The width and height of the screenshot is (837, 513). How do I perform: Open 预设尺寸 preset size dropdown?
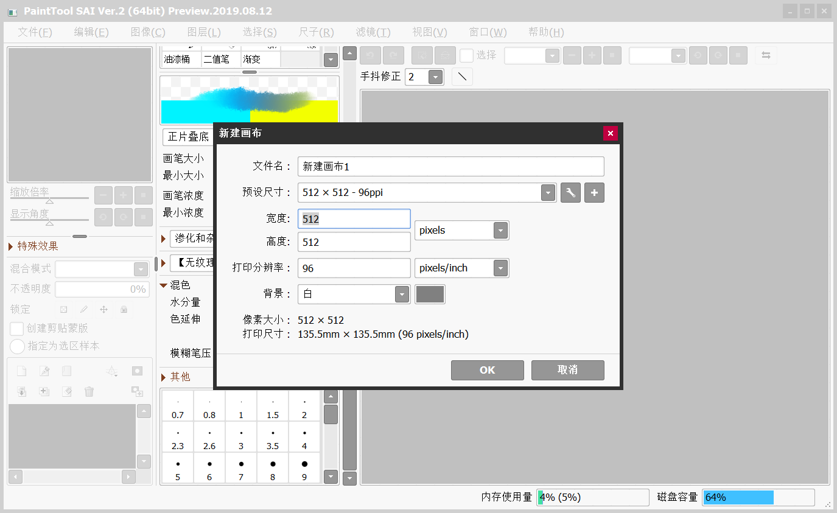pyautogui.click(x=548, y=193)
